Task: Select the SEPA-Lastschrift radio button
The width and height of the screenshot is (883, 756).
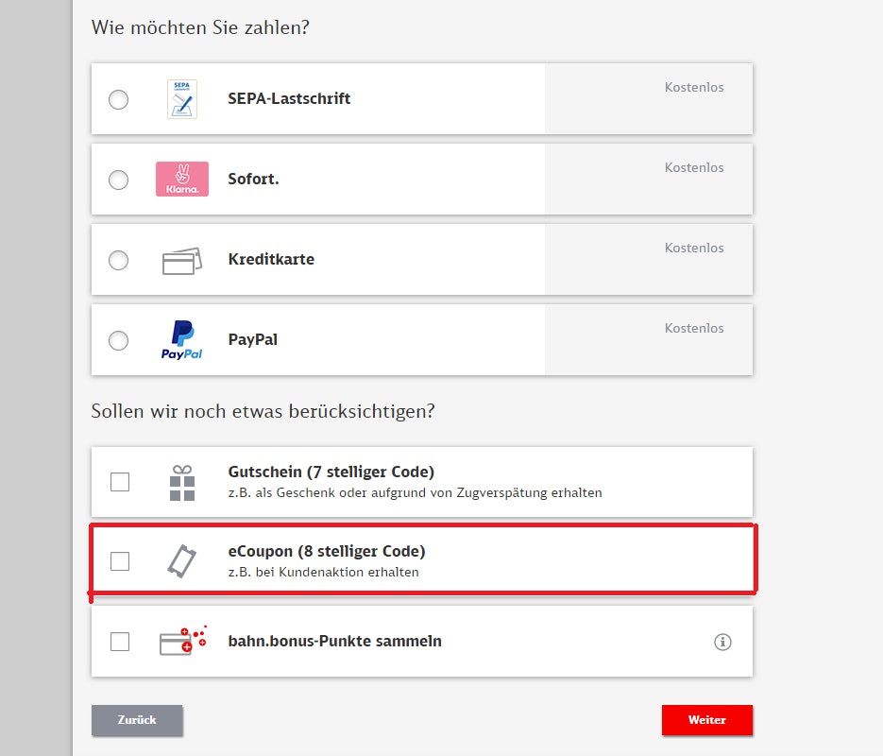Action: point(118,100)
